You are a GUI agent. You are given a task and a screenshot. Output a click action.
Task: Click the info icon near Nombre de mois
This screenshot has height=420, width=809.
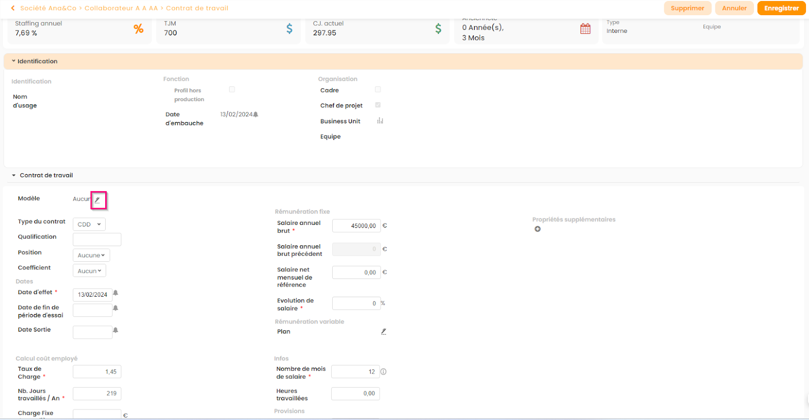coord(383,372)
